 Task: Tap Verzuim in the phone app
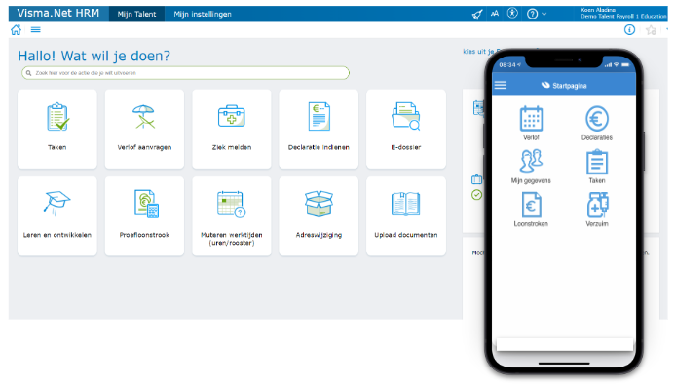(597, 210)
